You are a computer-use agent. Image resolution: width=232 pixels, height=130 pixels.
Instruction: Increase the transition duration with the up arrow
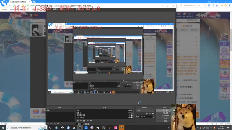pyautogui.click(x=153, y=116)
